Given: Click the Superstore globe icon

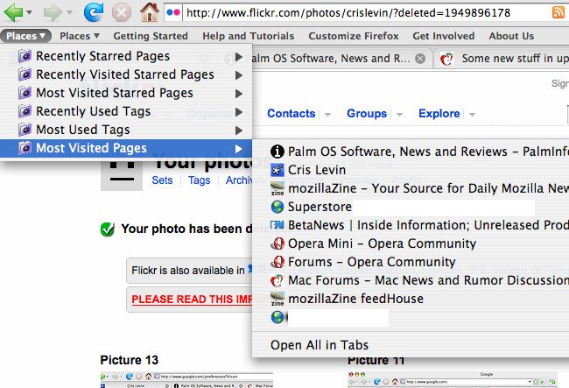Looking at the screenshot, I should pyautogui.click(x=277, y=207).
